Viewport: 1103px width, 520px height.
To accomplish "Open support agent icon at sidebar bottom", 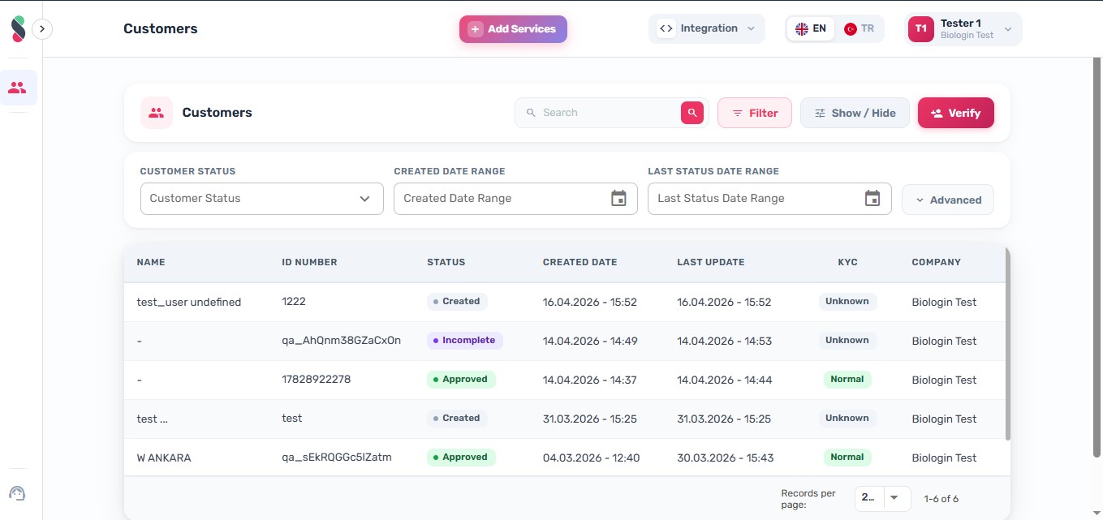I will pos(17,493).
